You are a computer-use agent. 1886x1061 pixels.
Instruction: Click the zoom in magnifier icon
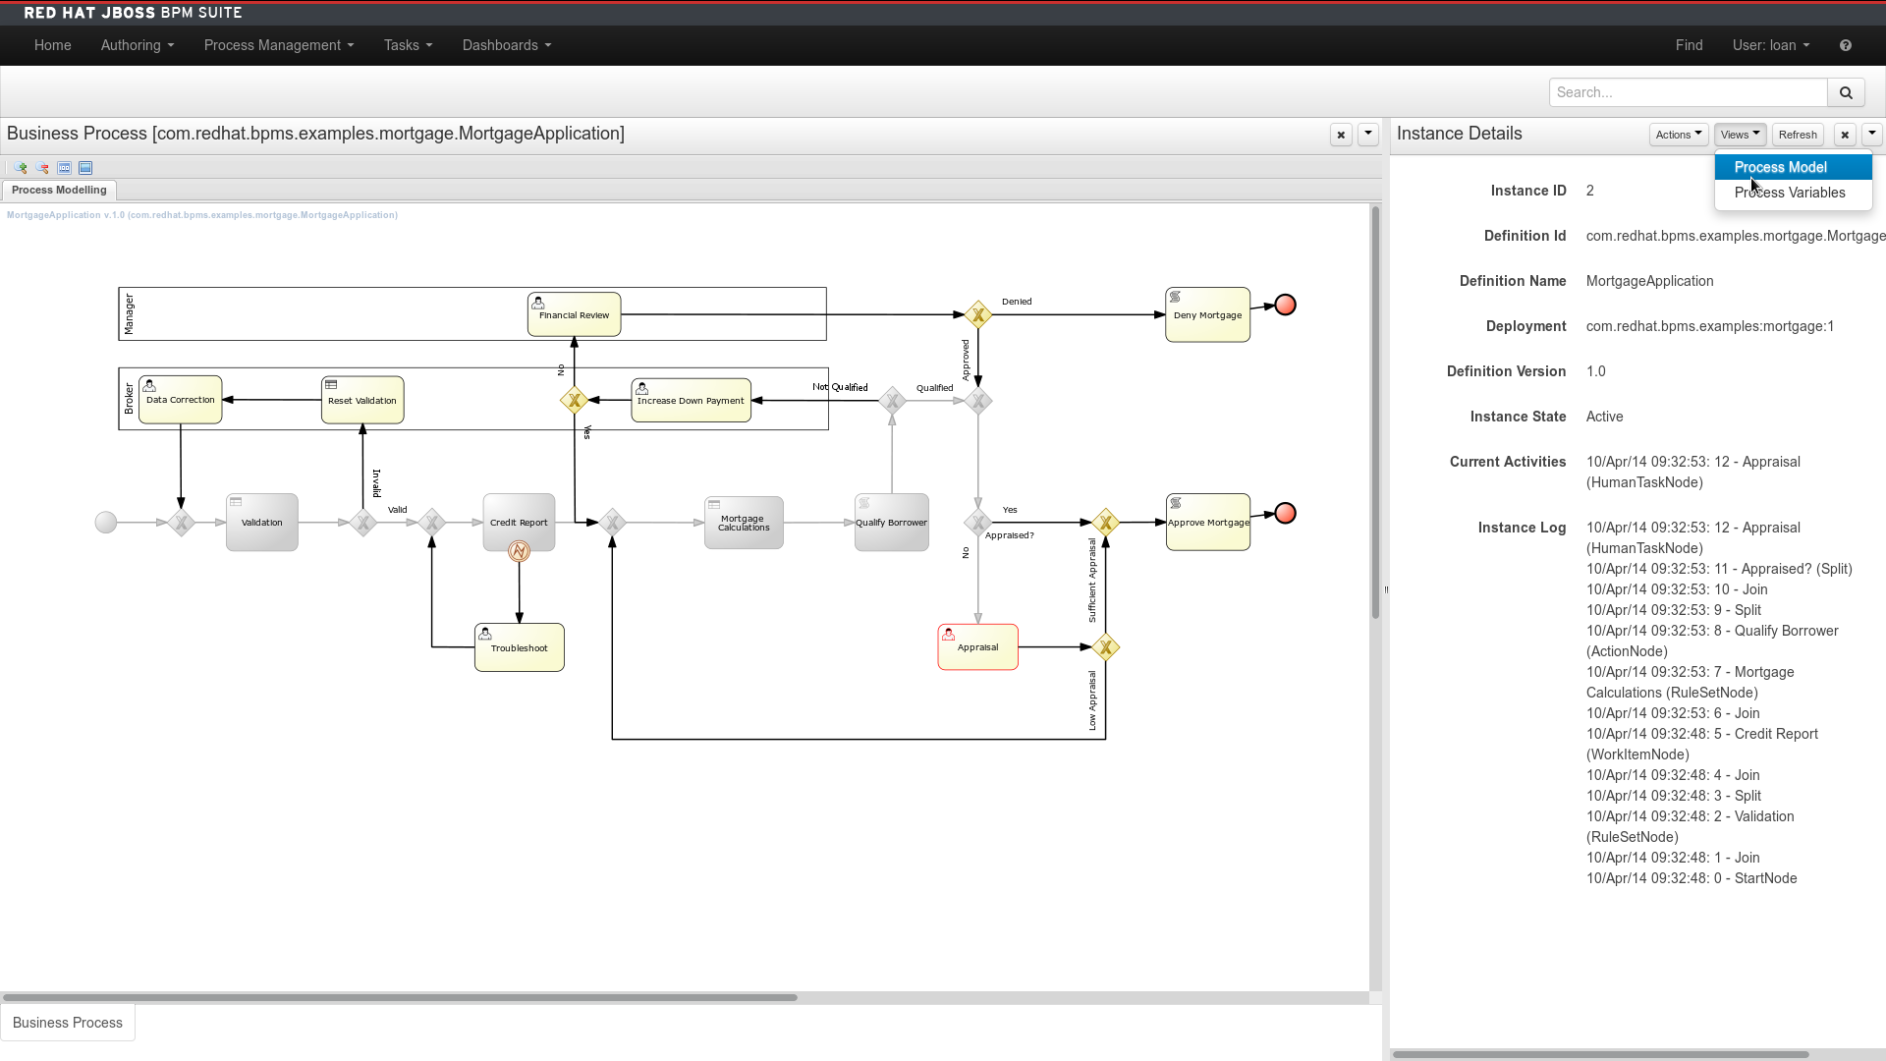20,168
